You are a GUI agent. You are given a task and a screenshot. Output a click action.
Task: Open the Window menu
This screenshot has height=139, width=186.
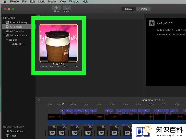coord(74,2)
